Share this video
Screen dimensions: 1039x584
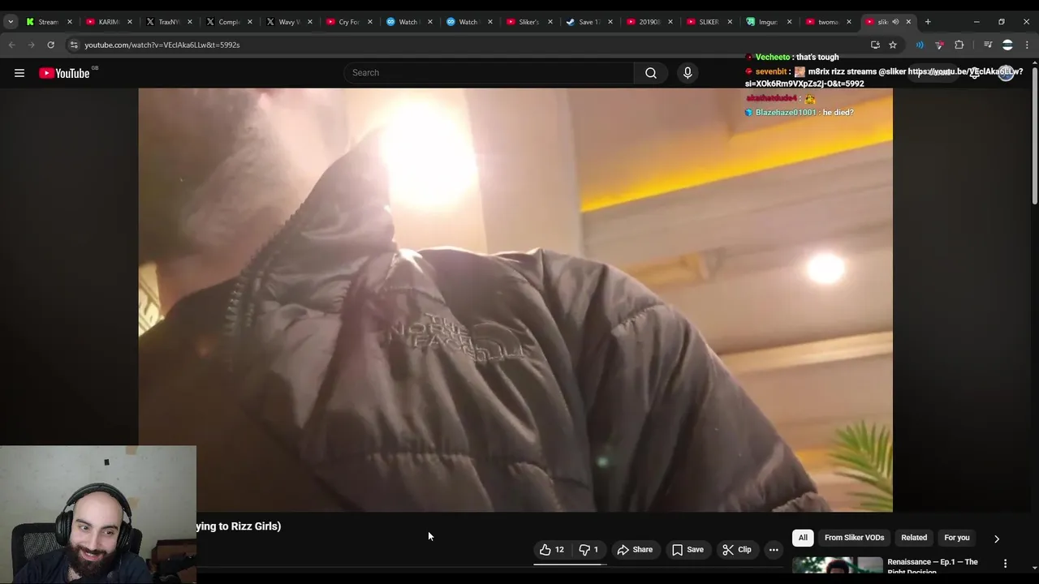[x=635, y=549]
